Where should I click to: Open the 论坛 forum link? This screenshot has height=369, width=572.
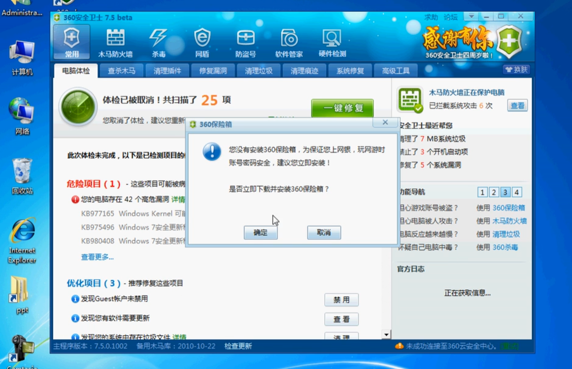(x=450, y=17)
